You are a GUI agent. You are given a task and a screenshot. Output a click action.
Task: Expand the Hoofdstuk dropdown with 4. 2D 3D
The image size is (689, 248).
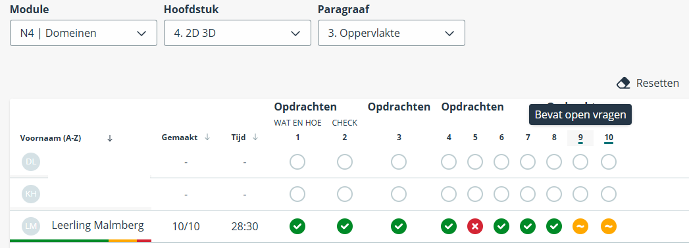[x=238, y=33]
